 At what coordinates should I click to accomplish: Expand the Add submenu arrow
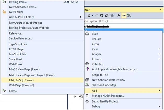point(159,91)
